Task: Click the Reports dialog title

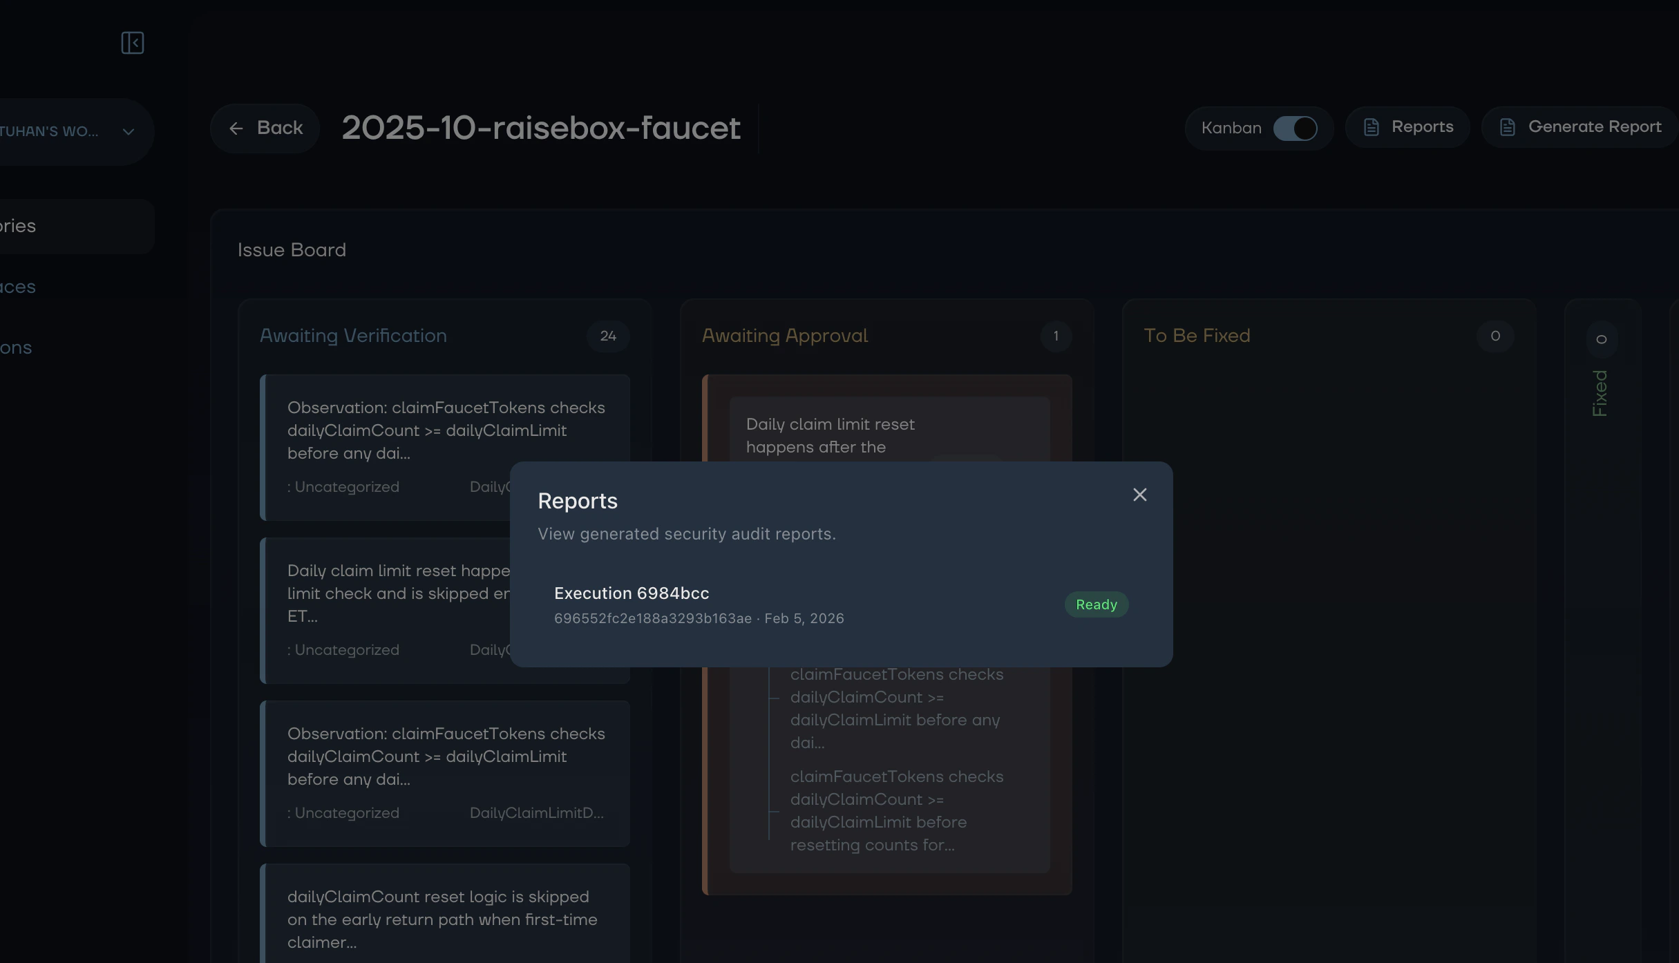Action: 578,501
